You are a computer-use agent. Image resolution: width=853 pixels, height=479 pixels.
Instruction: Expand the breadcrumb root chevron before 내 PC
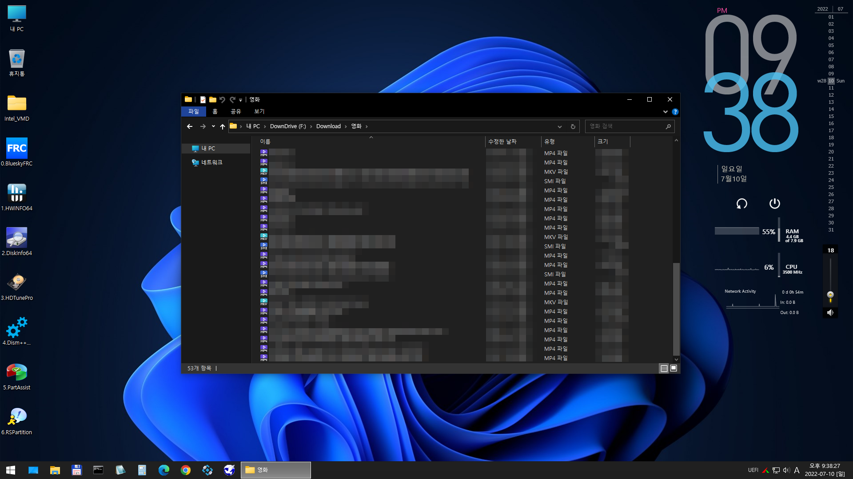coord(241,126)
